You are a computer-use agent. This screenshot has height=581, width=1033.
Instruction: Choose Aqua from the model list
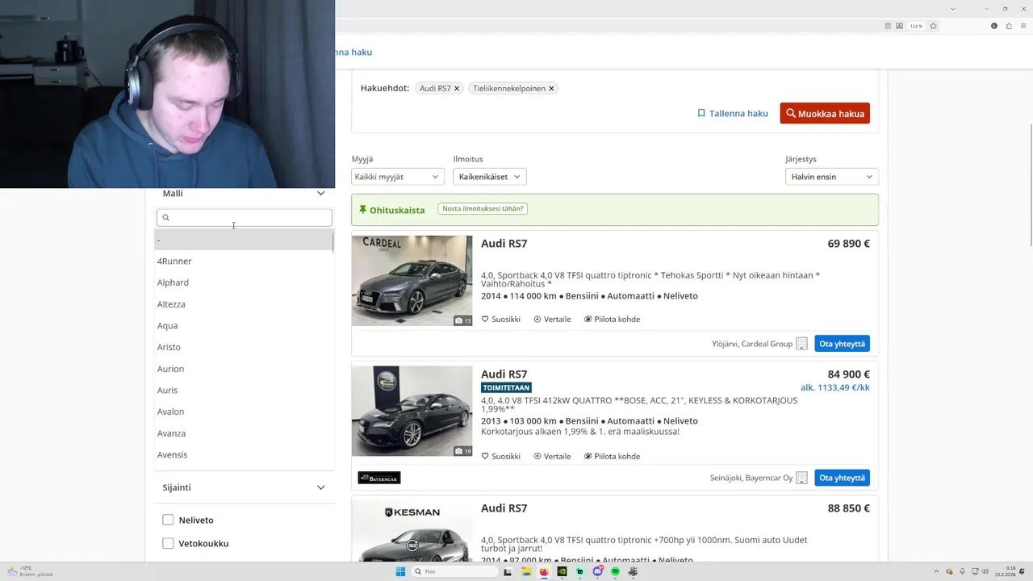243,326
